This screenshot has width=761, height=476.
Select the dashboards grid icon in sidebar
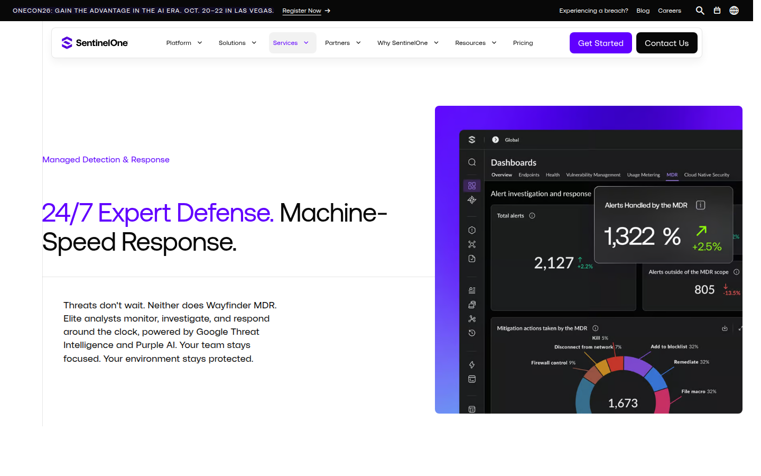pyautogui.click(x=472, y=186)
